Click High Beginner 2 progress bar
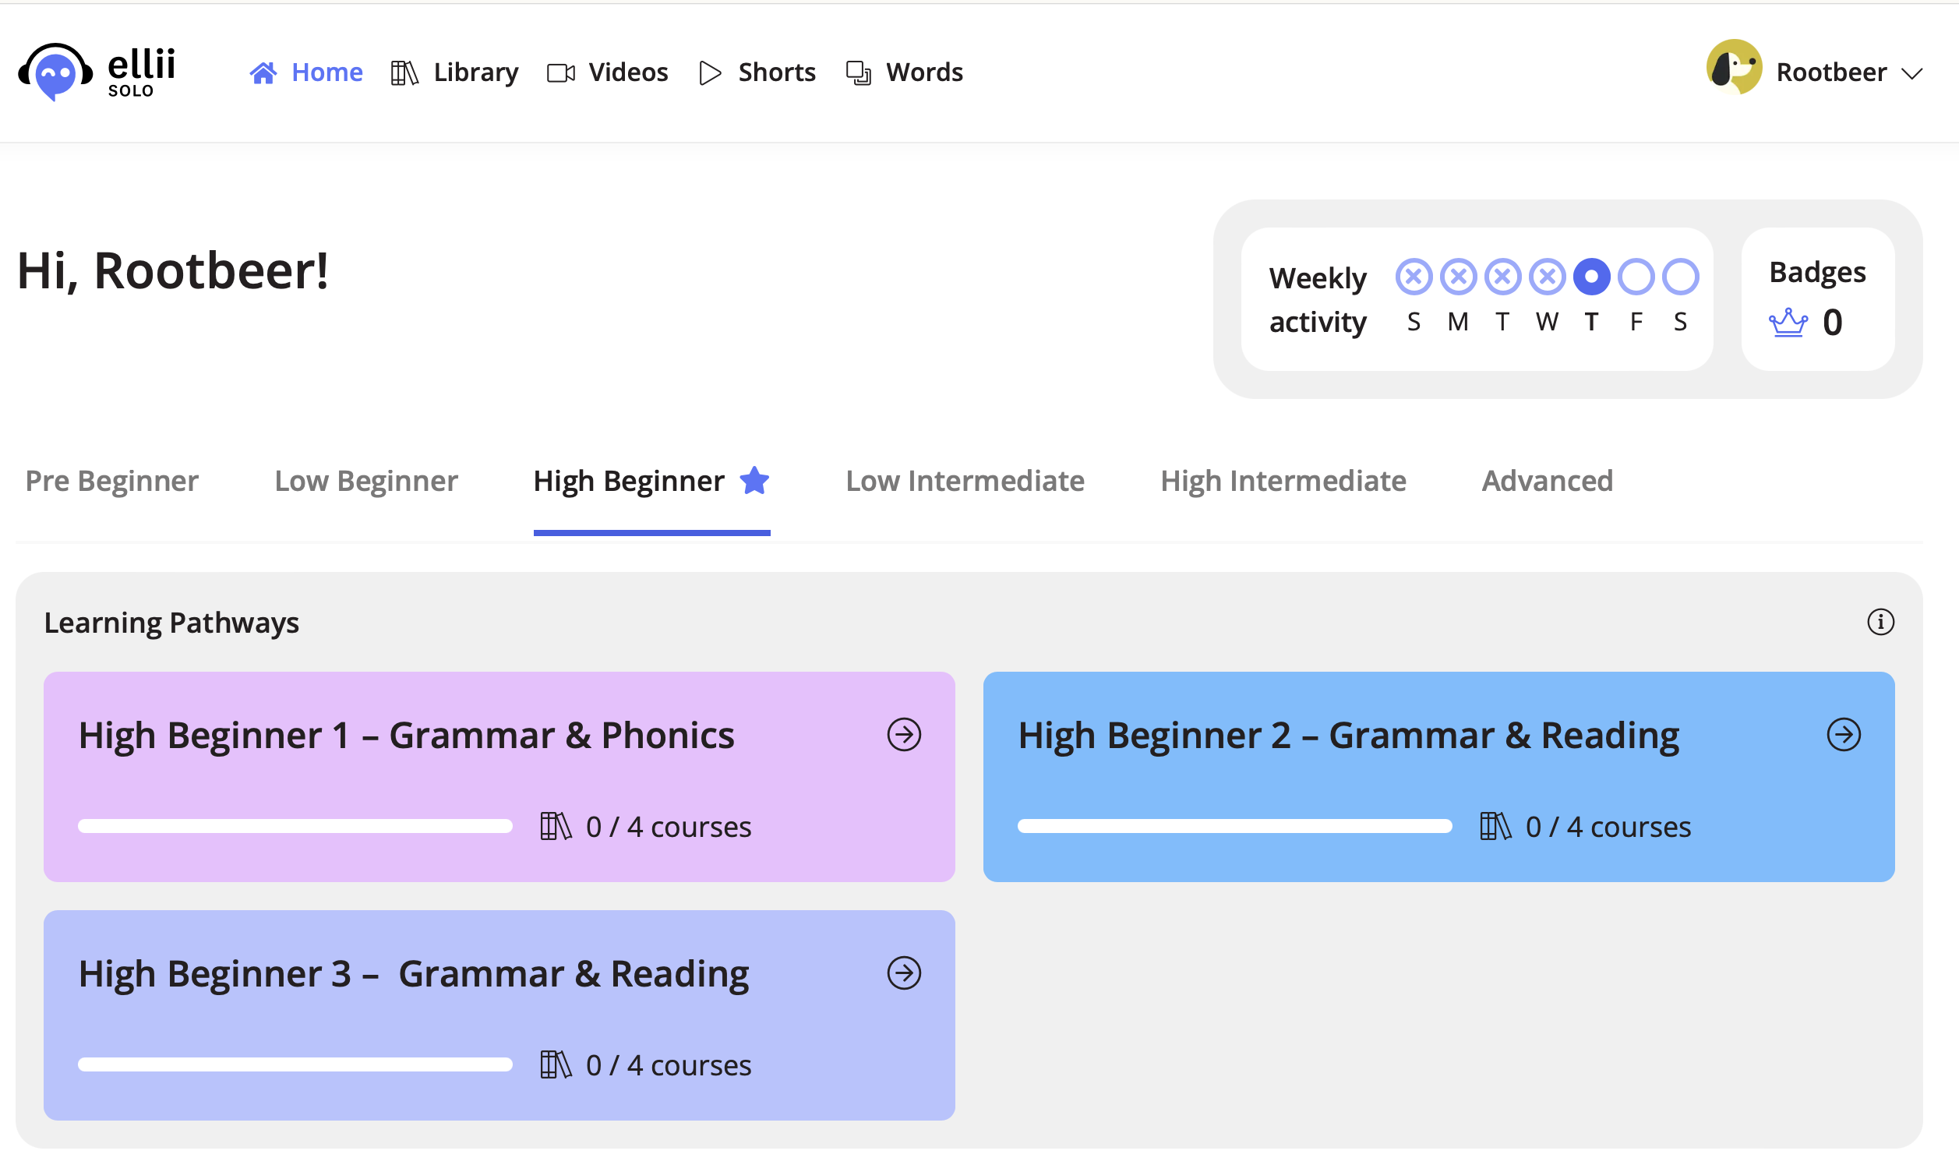 tap(1235, 826)
